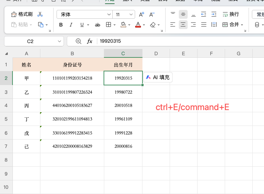The width and height of the screenshot is (264, 194).
Task: Click cell with ID 110101199203154218
Action: click(x=72, y=78)
